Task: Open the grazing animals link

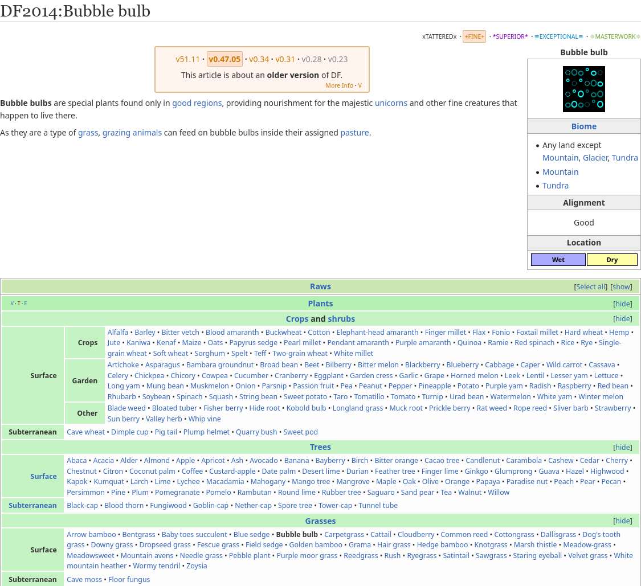Action: point(132,132)
